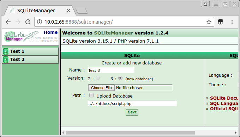
Task: Select SQLite version 2 radio button
Action: tap(98, 78)
